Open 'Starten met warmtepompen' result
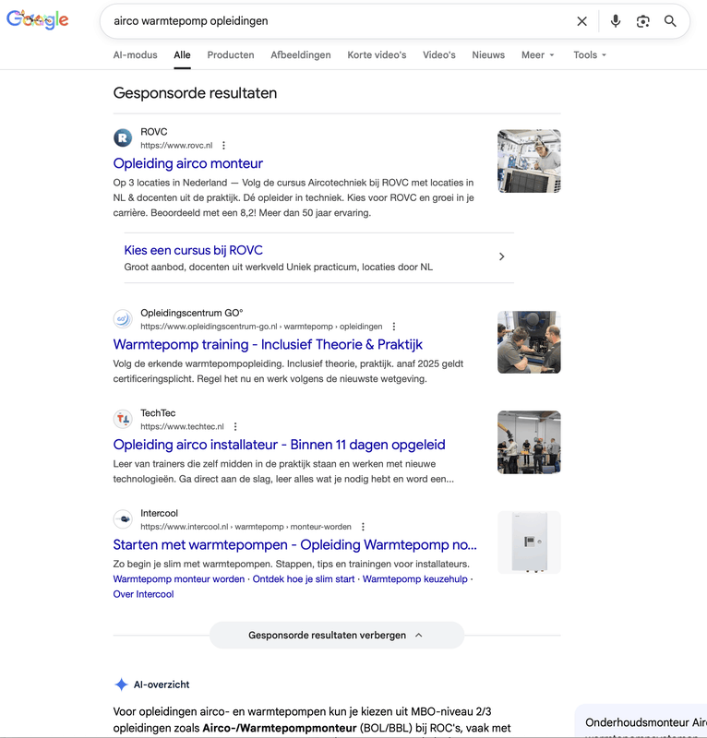The height and width of the screenshot is (738, 707). coord(294,545)
